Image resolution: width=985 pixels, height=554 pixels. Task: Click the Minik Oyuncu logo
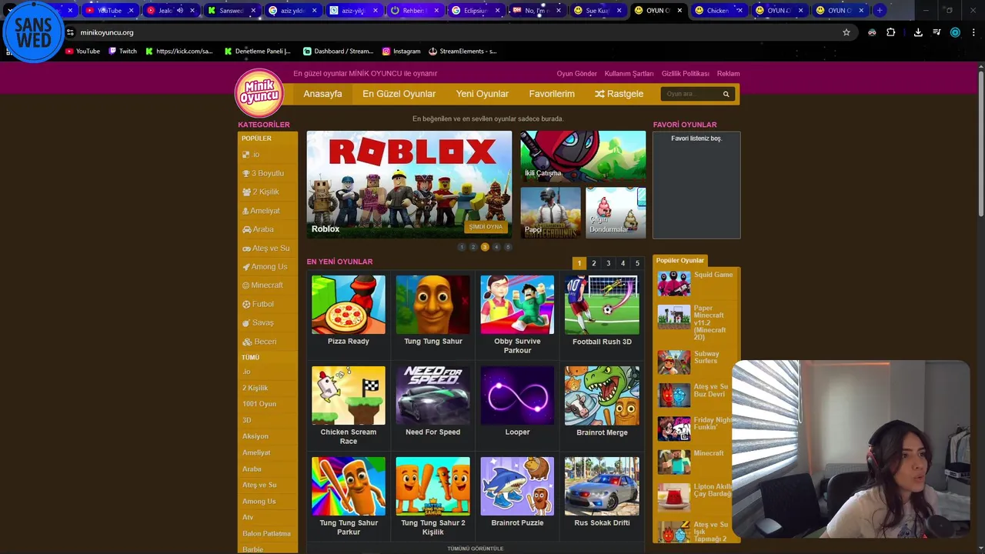[259, 93]
